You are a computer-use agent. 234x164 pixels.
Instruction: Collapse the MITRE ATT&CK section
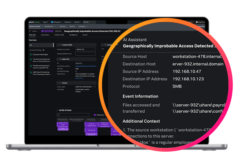(x=58, y=110)
